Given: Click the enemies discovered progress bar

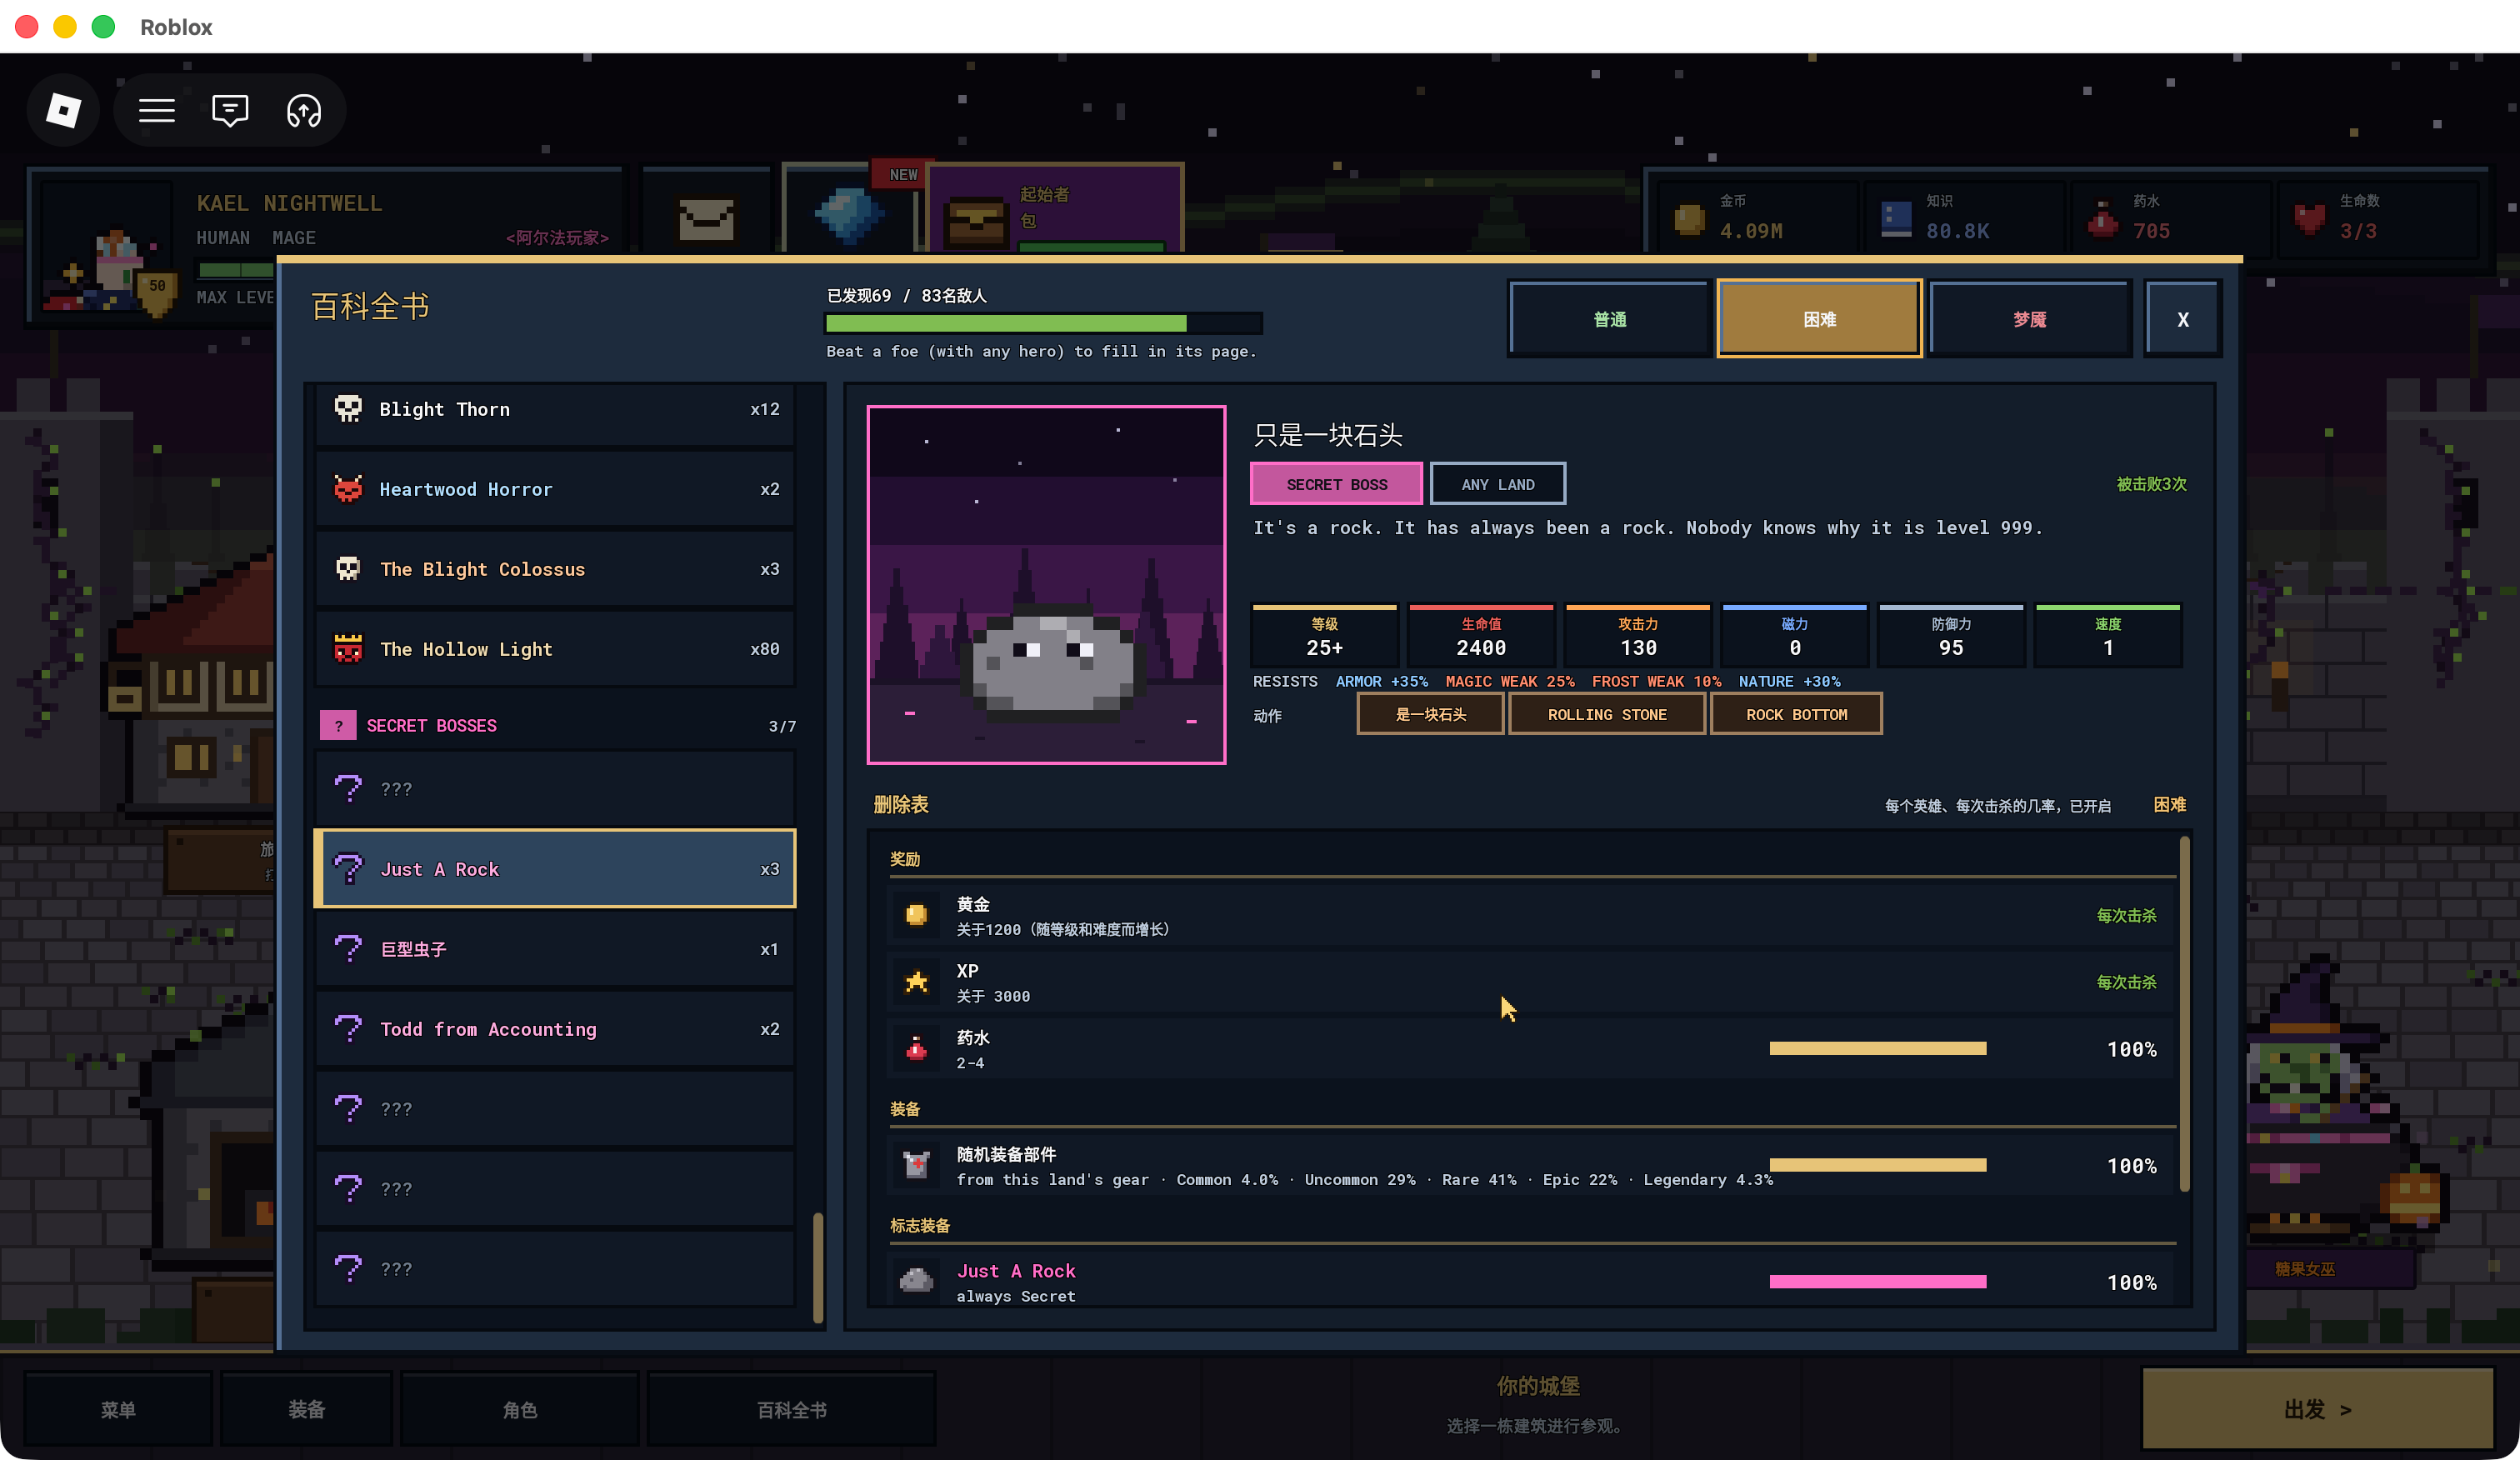Looking at the screenshot, I should pyautogui.click(x=1043, y=323).
